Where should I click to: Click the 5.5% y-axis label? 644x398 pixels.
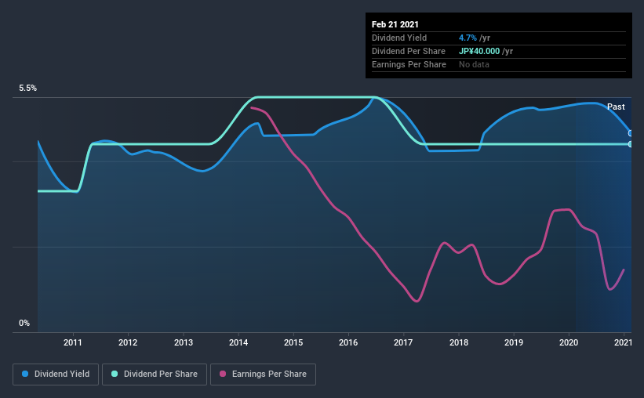(27, 89)
